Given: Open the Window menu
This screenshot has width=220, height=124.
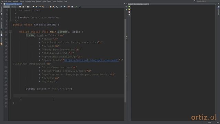Looking at the screenshot, I should pos(60,1).
